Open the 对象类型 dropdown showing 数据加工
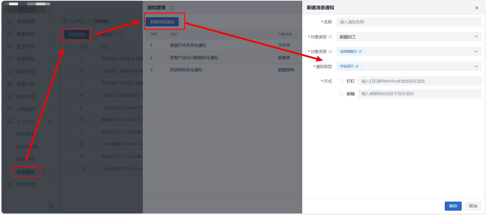The height and width of the screenshot is (215, 486). click(409, 37)
